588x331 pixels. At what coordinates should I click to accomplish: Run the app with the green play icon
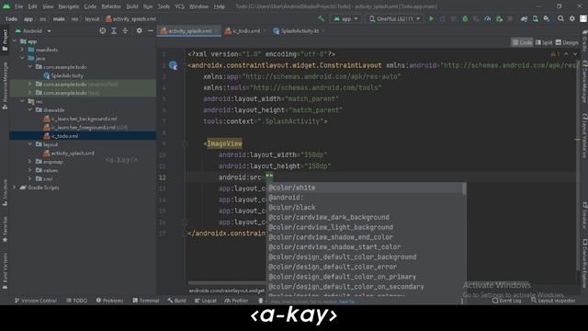point(431,18)
